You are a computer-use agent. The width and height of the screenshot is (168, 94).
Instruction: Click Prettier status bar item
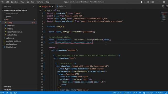159,93
